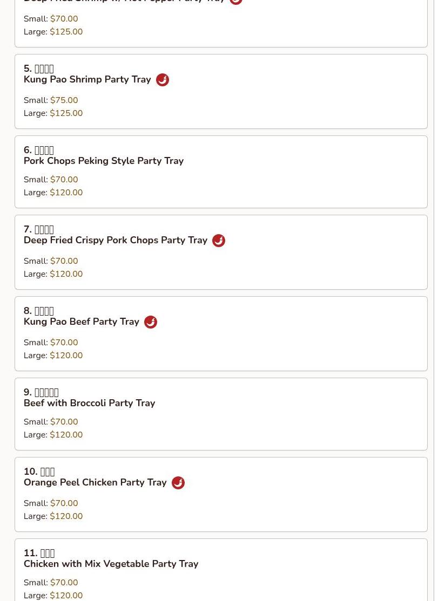Click Small $70.00 under Pork Chops Peking
The image size is (445, 601).
64,180
